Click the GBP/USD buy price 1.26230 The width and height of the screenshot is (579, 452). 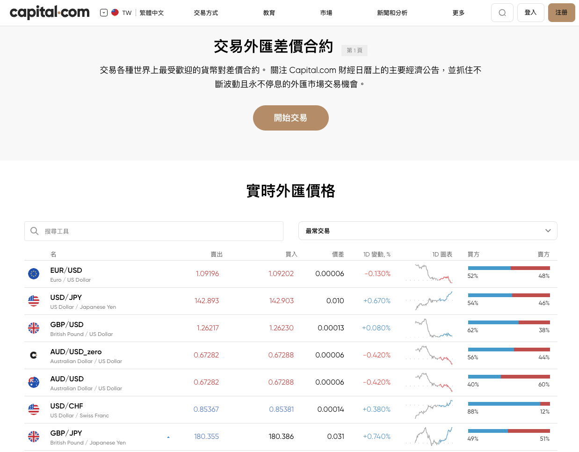pyautogui.click(x=282, y=328)
